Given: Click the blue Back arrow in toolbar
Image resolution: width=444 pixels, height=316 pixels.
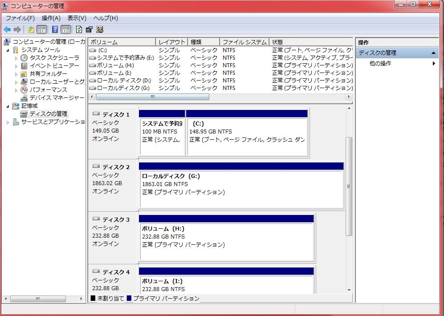Looking at the screenshot, I should [x=7, y=29].
